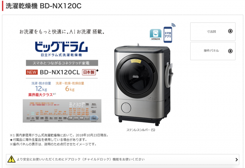Click the control panel display image
The height and width of the screenshot is (168, 245).
click(62, 111)
